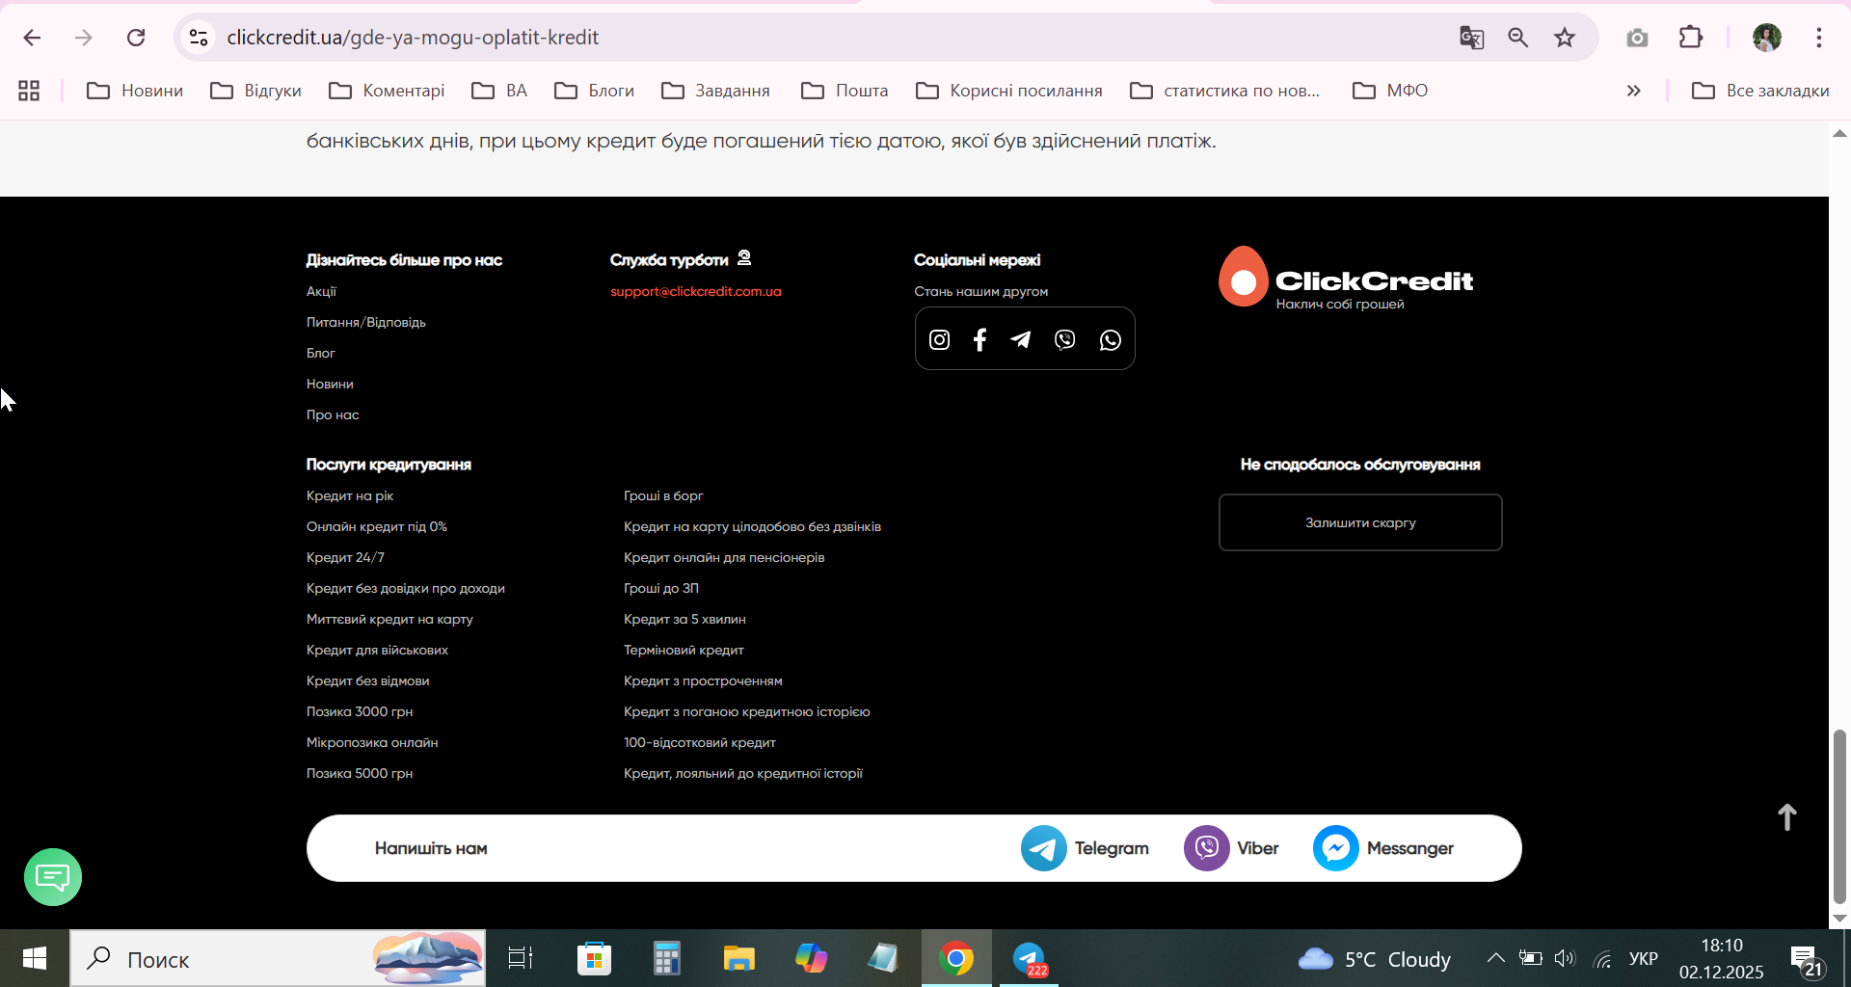Viewport: 1851px width, 987px height.
Task: Open Кредит для військових link
Action: (377, 650)
